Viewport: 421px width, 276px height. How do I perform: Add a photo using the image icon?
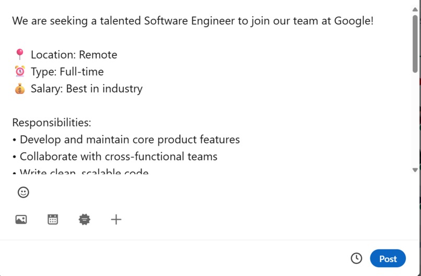[x=21, y=220]
